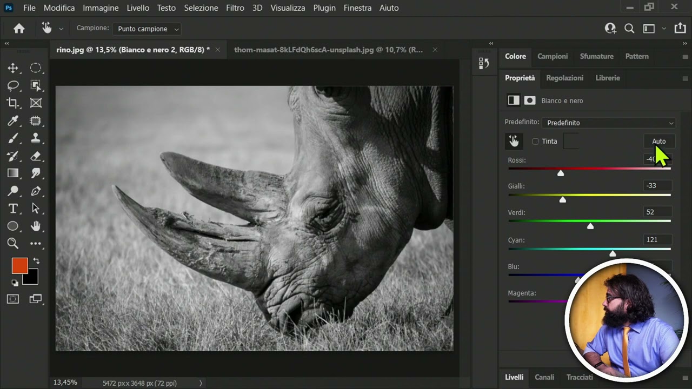692x389 pixels.
Task: Select the Clone Stamp tool
Action: [36, 138]
